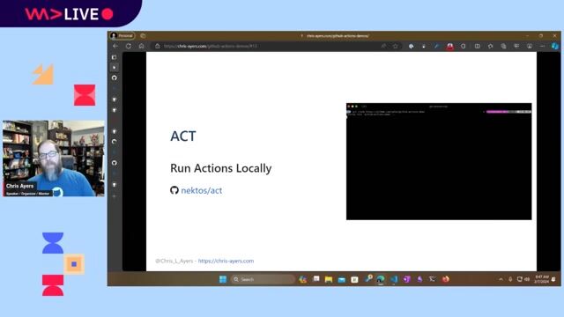Go to the browser home page icon
This screenshot has width=564, height=317.
click(x=141, y=46)
